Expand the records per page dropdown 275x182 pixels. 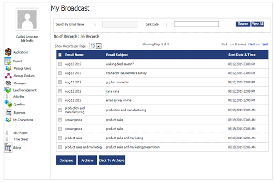99,46
